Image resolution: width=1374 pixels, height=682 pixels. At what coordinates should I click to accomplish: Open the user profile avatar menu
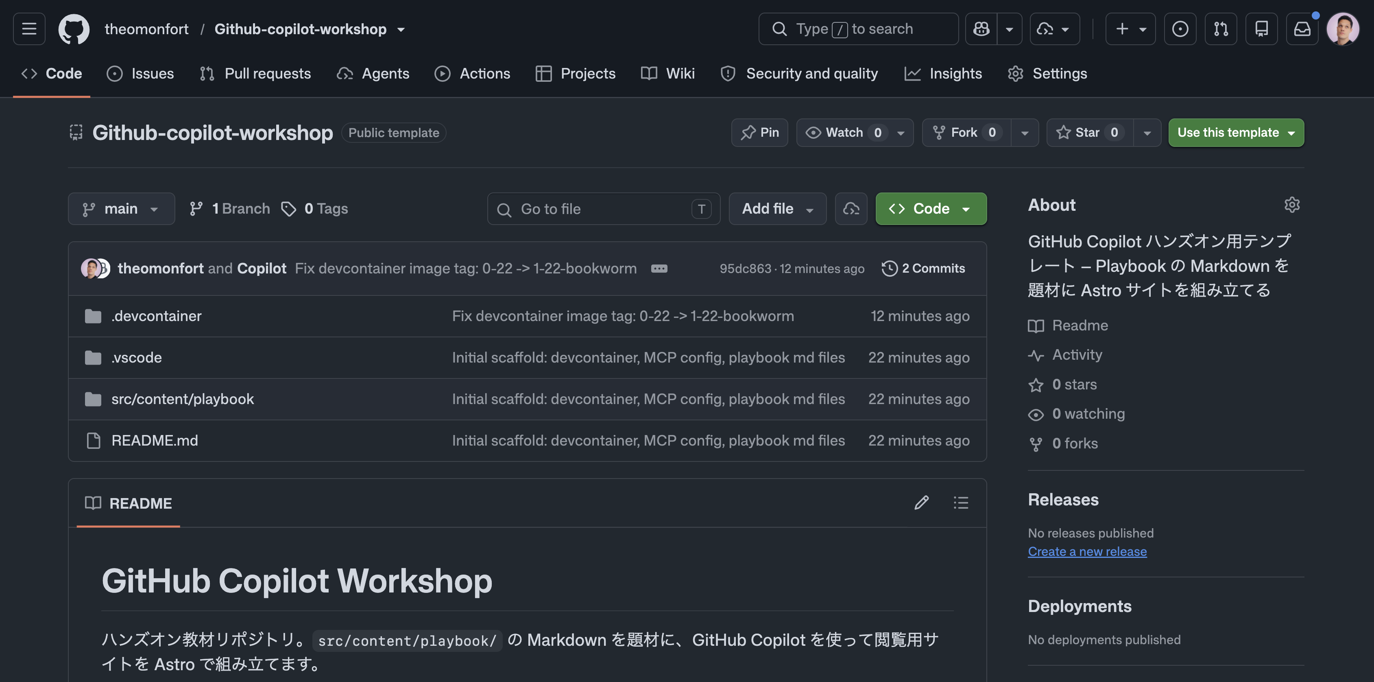1343,29
